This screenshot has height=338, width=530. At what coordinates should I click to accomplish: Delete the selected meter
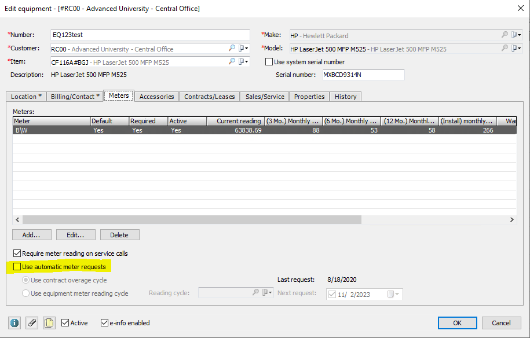[x=120, y=234]
